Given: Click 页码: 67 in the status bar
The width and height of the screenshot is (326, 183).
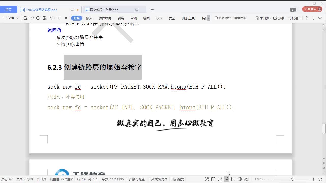Looking at the screenshot, I should pyautogui.click(x=7, y=179).
